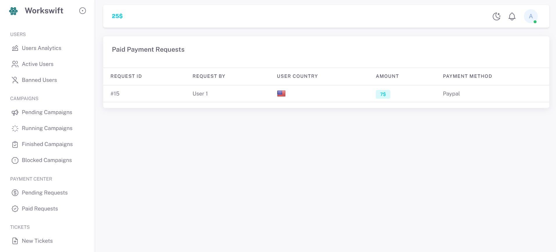The height and width of the screenshot is (252, 556).
Task: Click the User Country column header
Action: [x=297, y=76]
